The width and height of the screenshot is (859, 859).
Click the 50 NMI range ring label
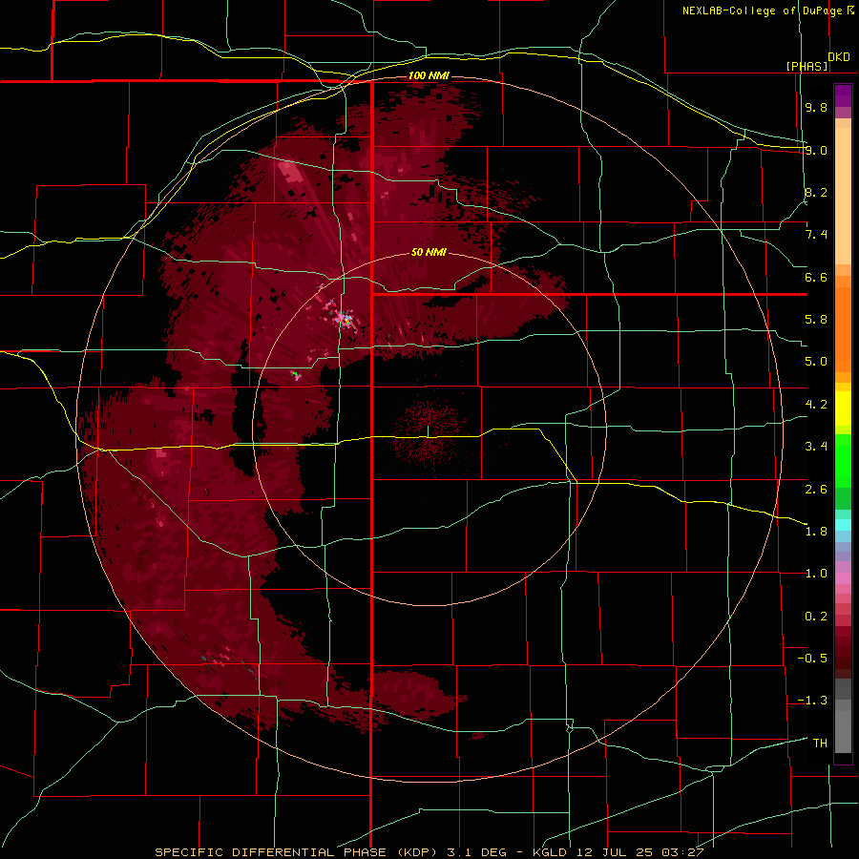click(429, 252)
